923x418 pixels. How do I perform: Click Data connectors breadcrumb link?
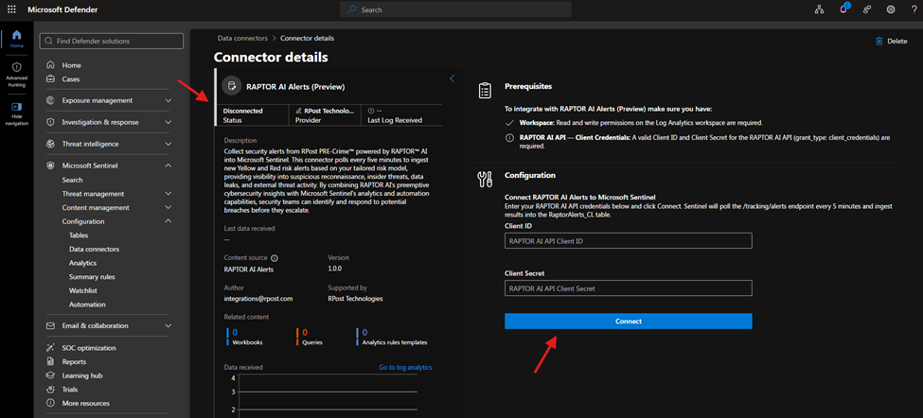[x=242, y=38]
